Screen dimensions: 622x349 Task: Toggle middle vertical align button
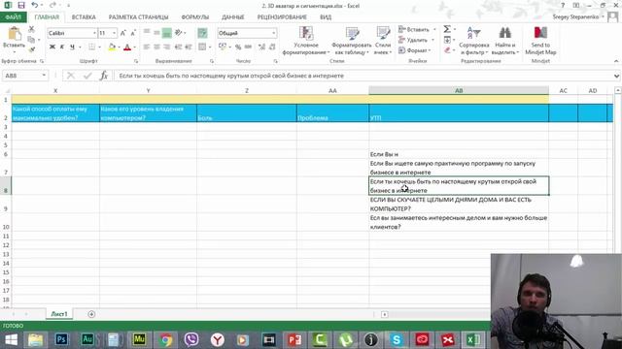(157, 33)
